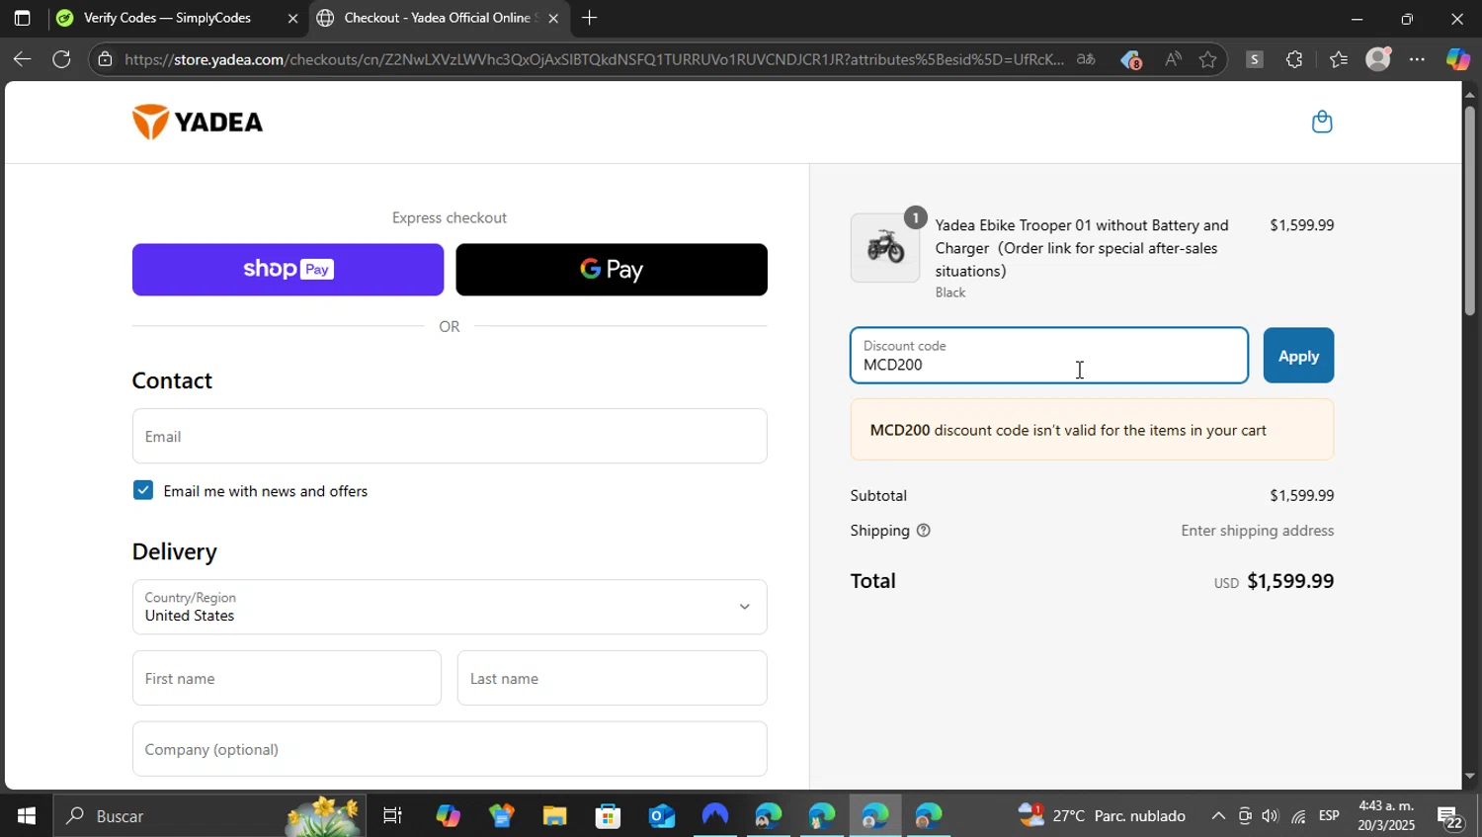
Task: Apply the discount code
Action: pyautogui.click(x=1298, y=356)
